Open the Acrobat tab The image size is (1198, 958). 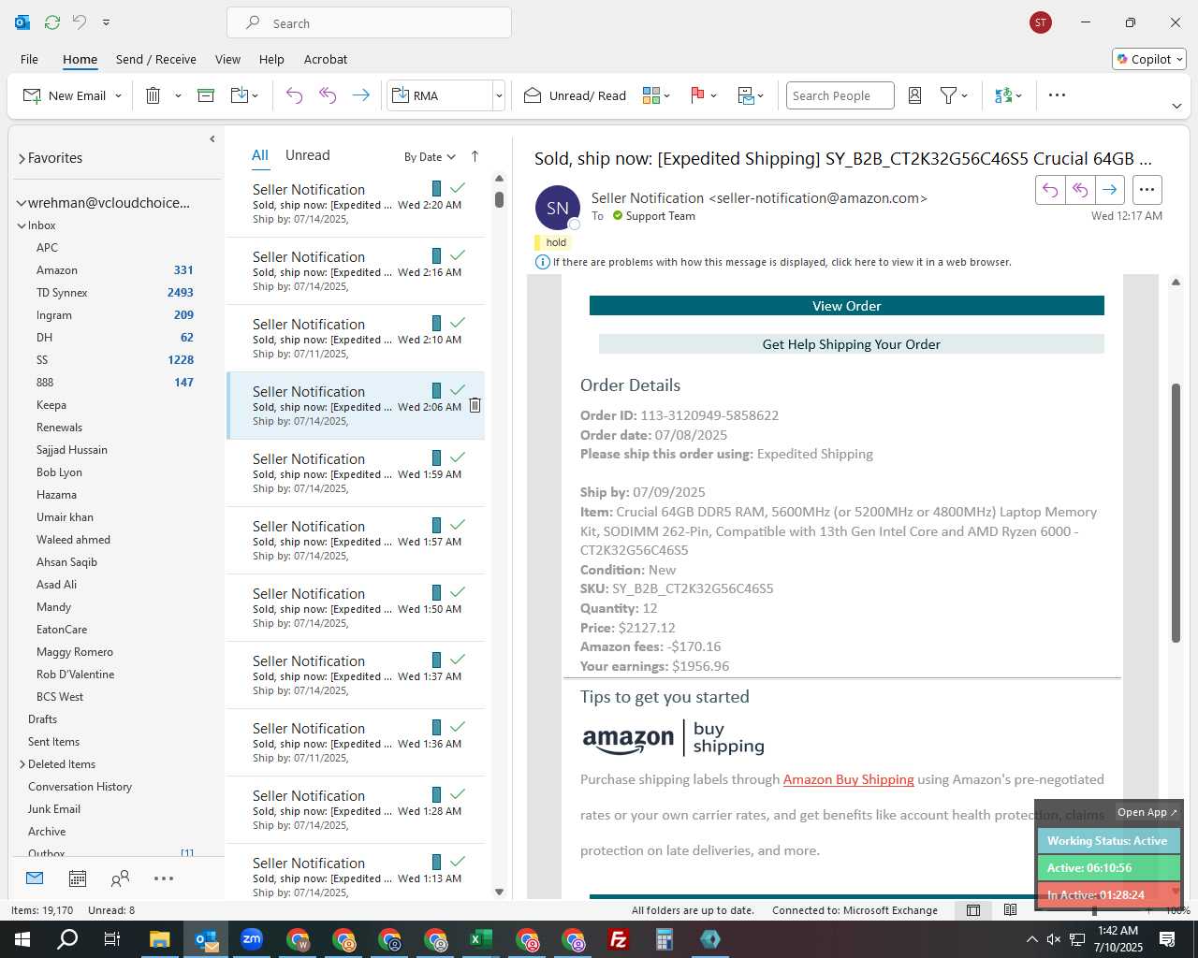[x=326, y=59]
